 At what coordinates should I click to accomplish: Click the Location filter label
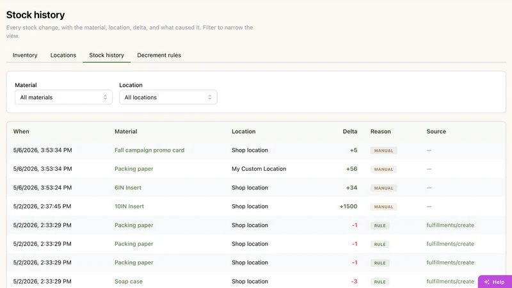pos(131,85)
